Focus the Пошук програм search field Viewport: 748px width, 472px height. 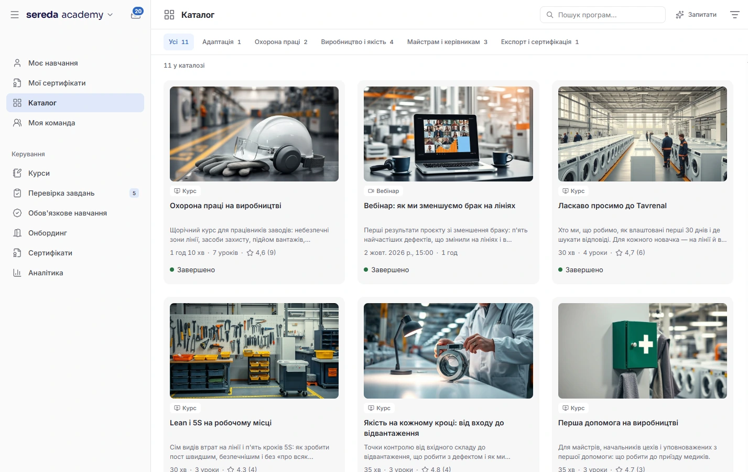click(603, 15)
